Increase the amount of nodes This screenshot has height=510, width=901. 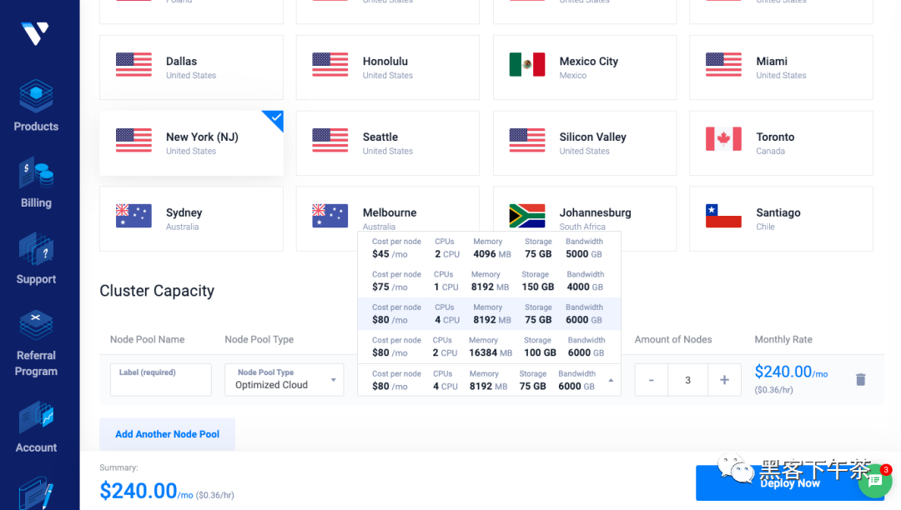pos(724,380)
